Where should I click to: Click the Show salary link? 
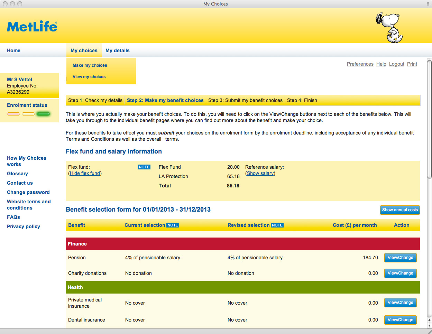pos(260,173)
